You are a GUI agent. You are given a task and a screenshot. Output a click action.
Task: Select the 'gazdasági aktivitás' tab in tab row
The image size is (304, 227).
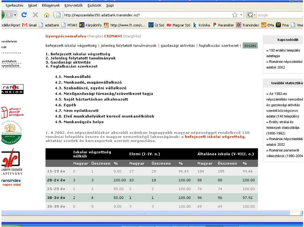click(x=178, y=46)
